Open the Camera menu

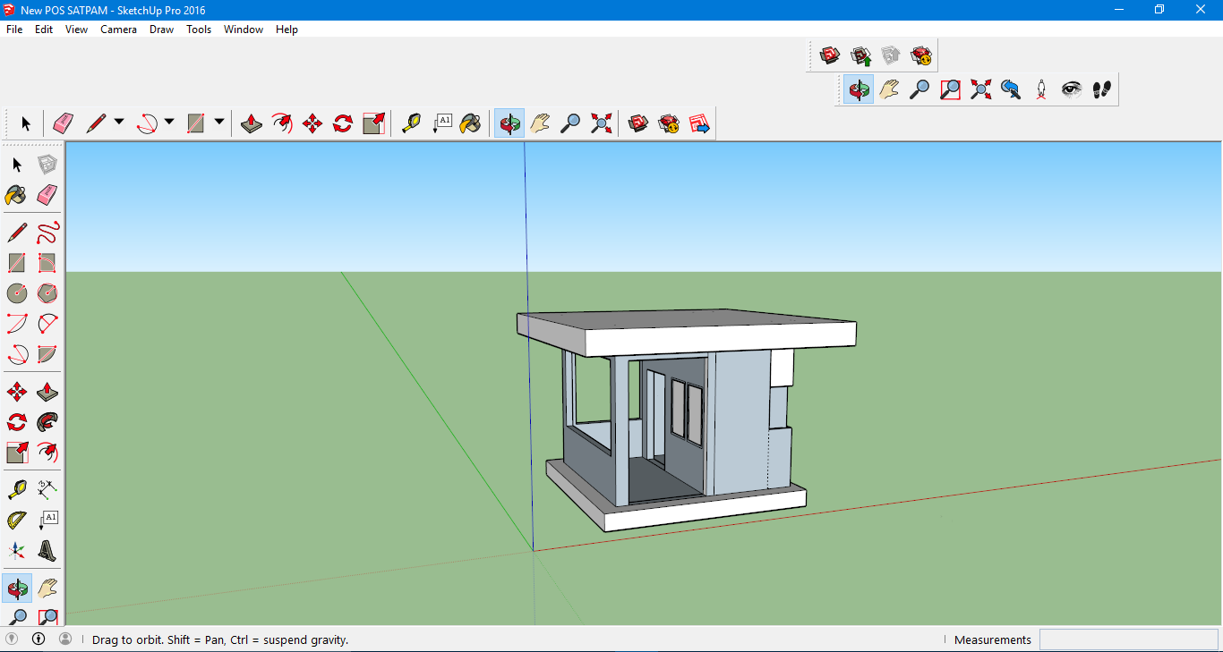pyautogui.click(x=118, y=29)
